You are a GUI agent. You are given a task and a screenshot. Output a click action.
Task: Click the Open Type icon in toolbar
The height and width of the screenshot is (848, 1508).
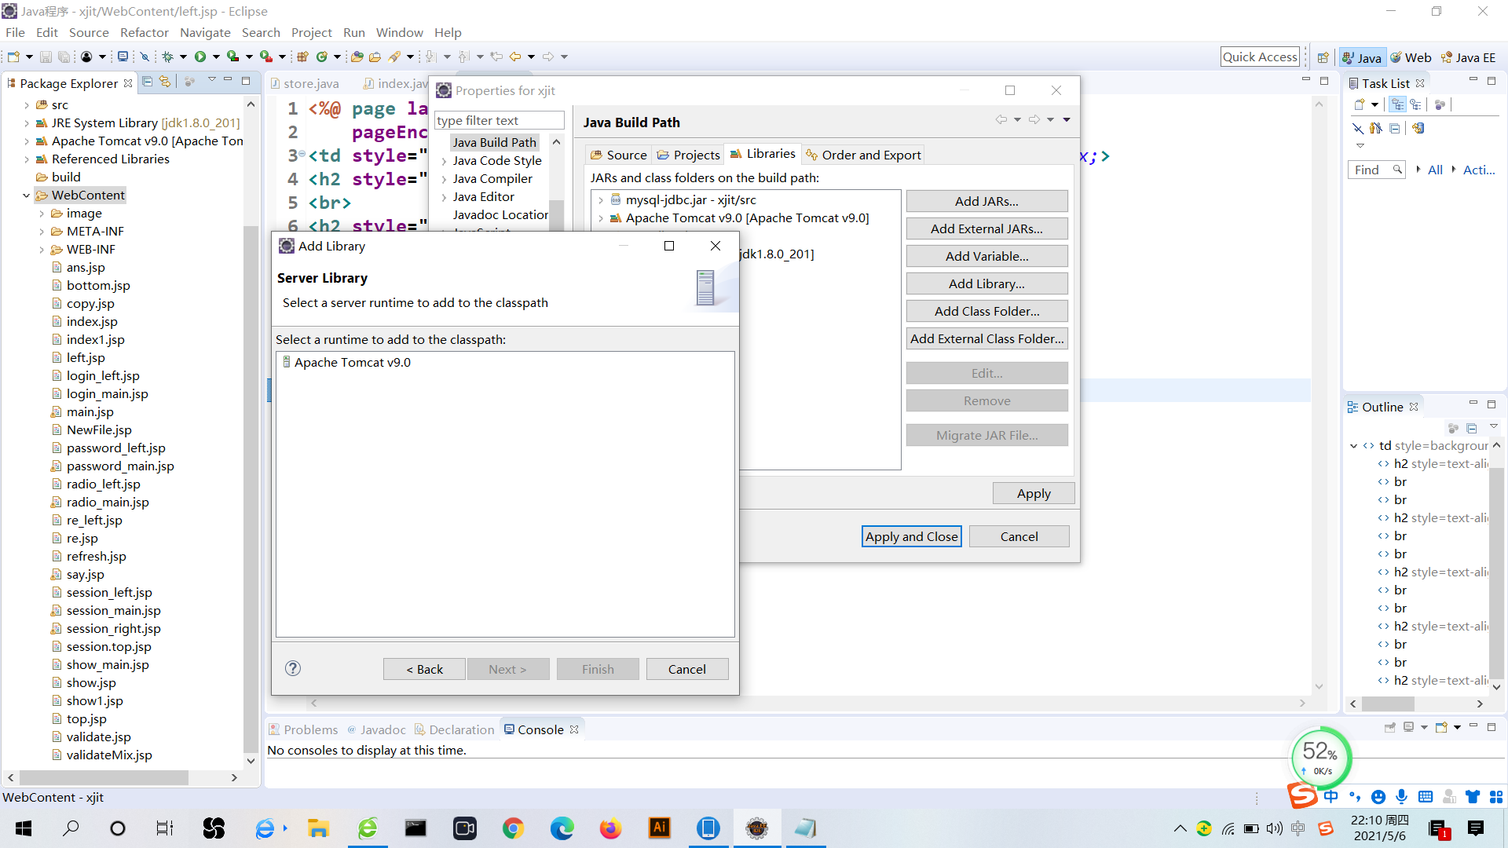[x=357, y=57]
